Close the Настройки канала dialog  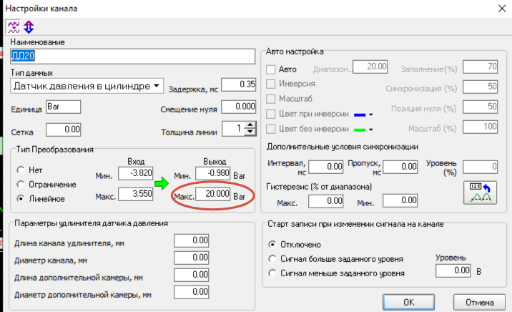[x=502, y=8]
